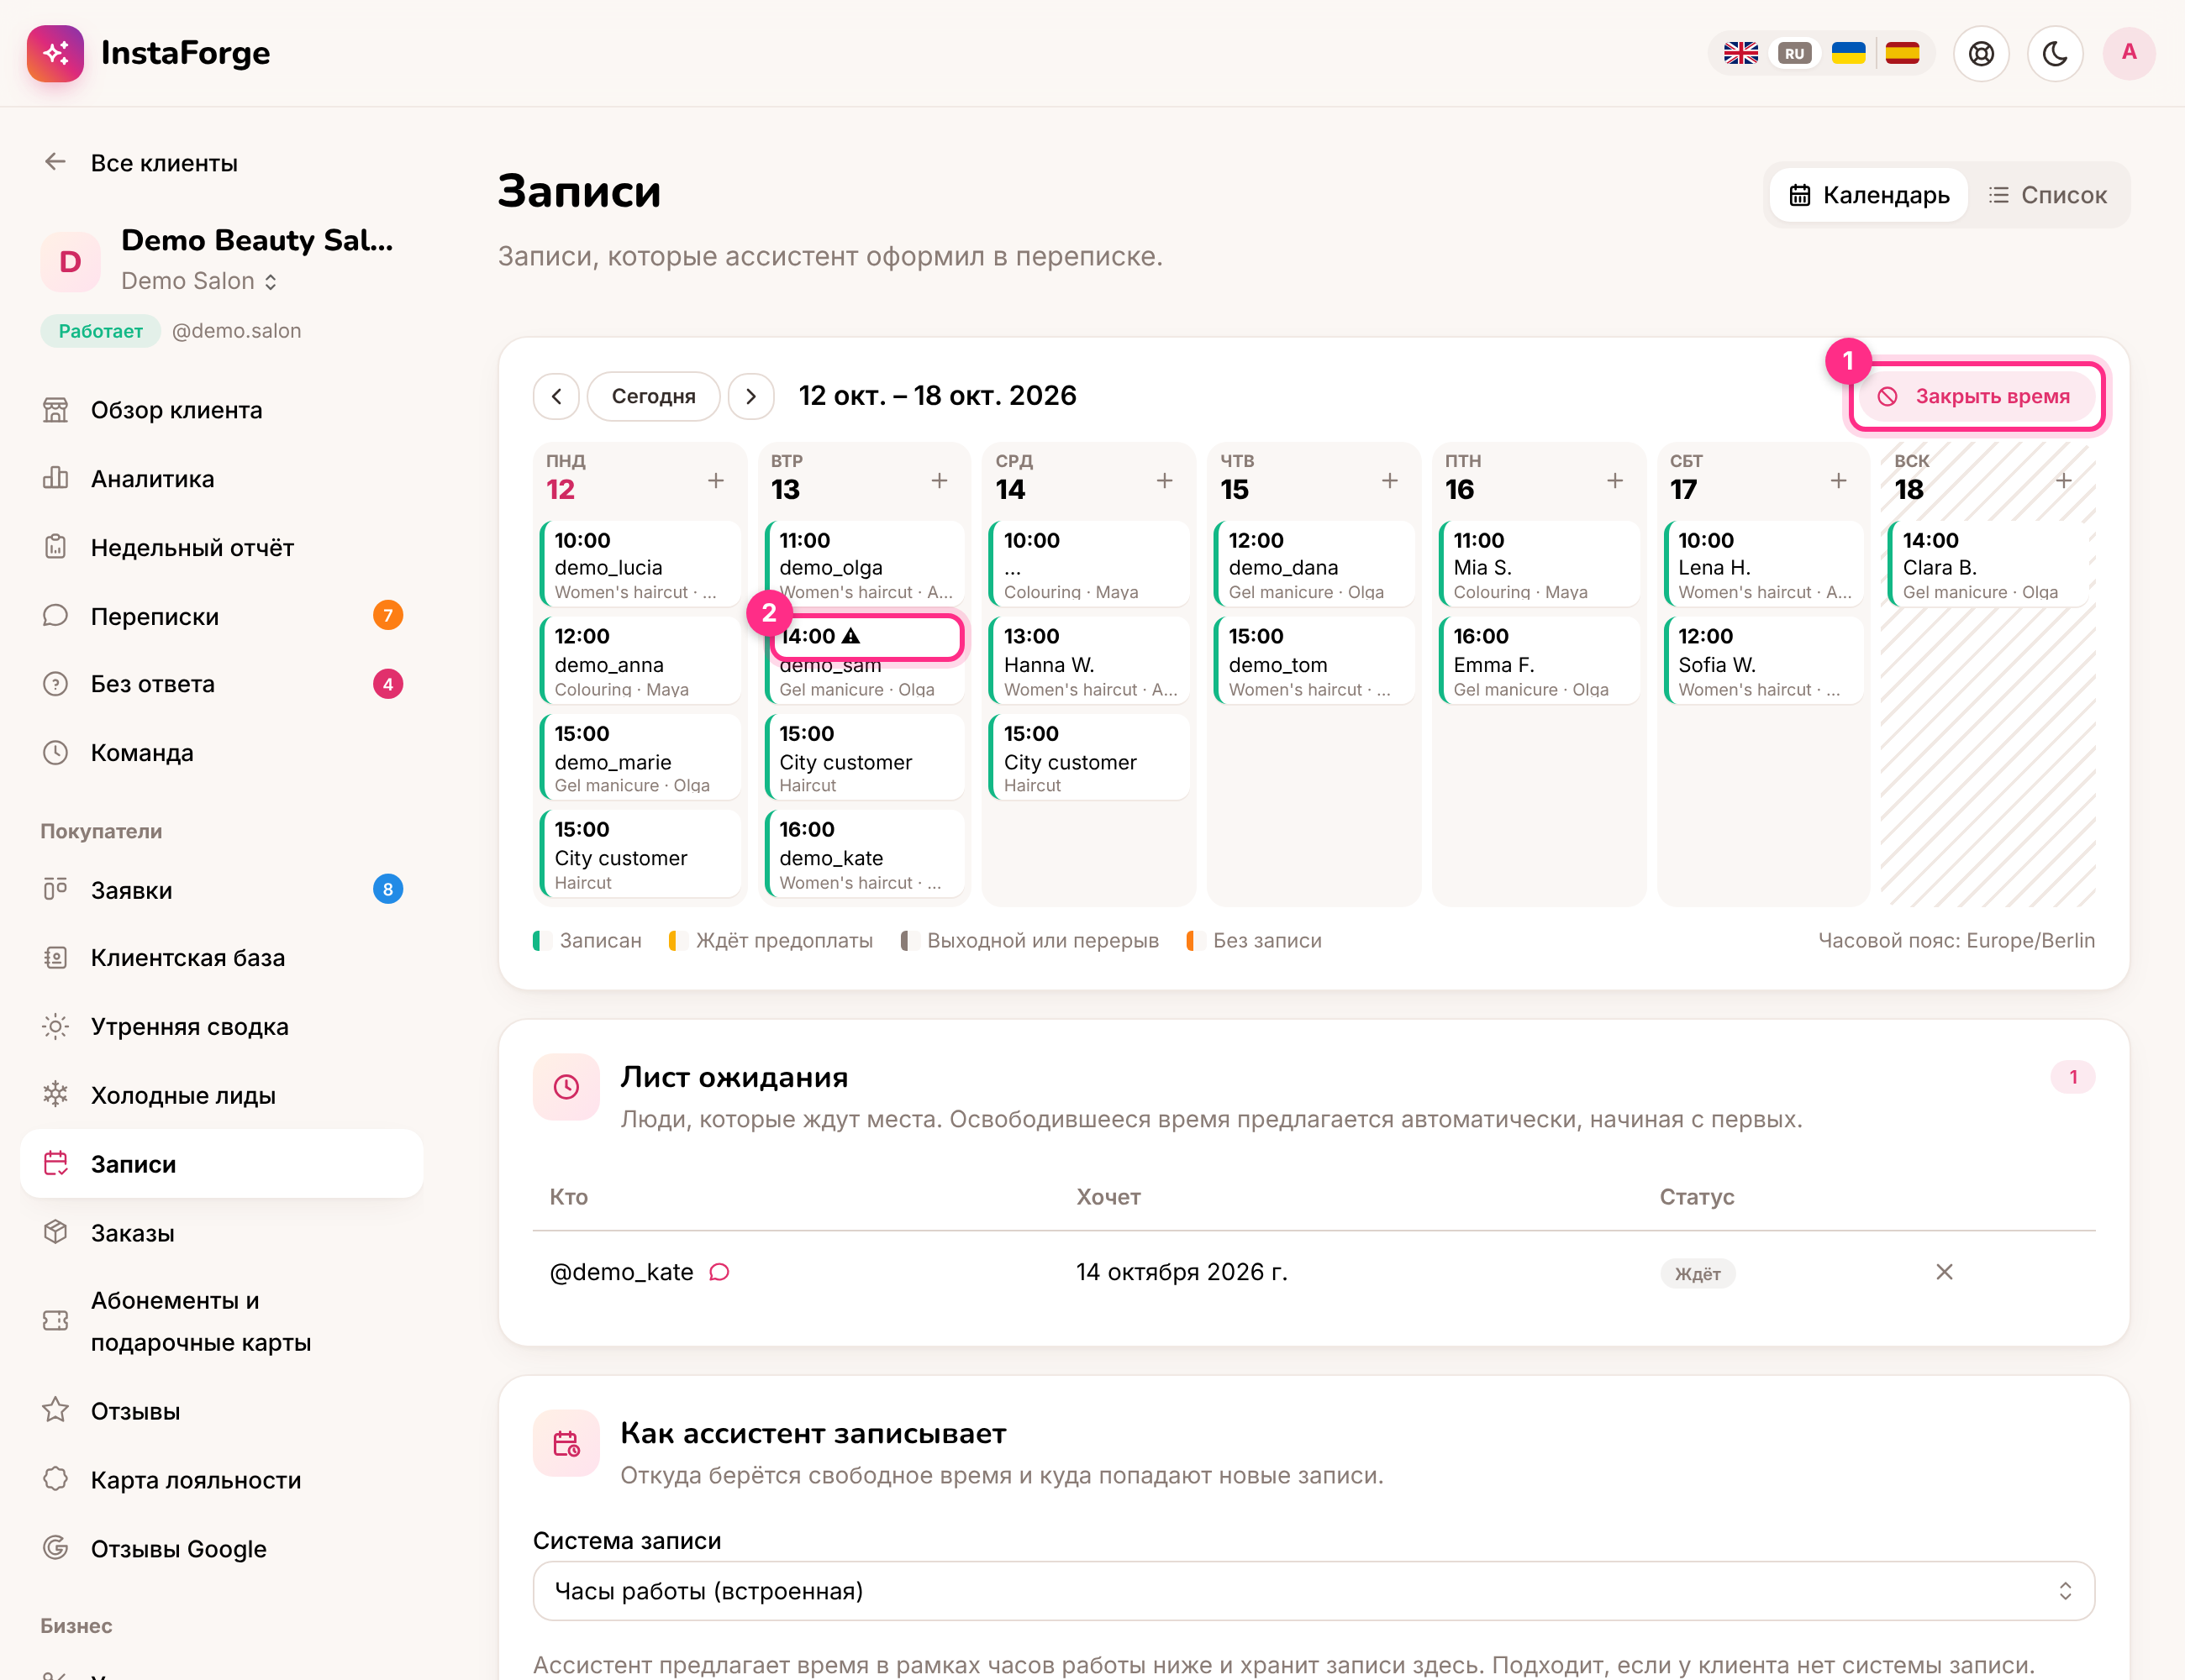
Task: Add booking on Friday 16 plus
Action: pos(1614,481)
